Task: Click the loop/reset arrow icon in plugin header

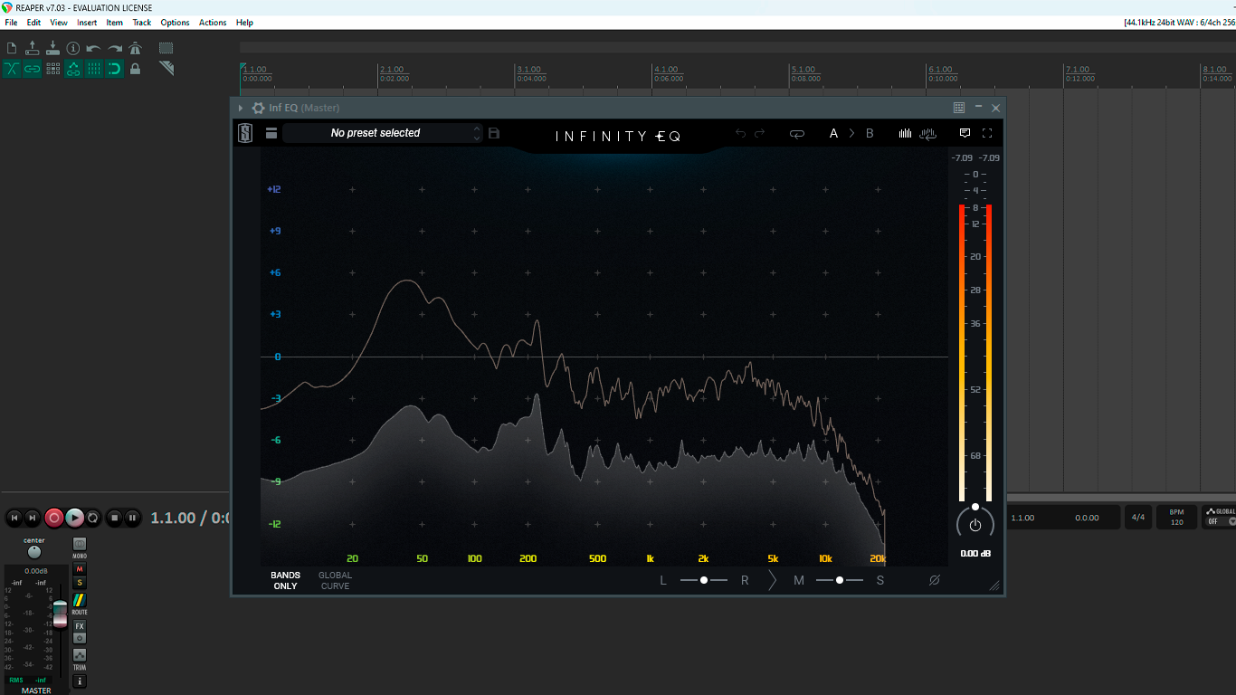Action: pyautogui.click(x=797, y=134)
